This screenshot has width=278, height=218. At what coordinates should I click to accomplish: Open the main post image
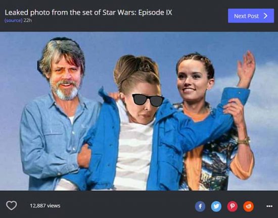[139, 111]
